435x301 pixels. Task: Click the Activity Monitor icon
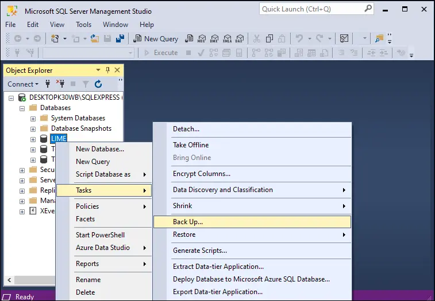(344, 39)
